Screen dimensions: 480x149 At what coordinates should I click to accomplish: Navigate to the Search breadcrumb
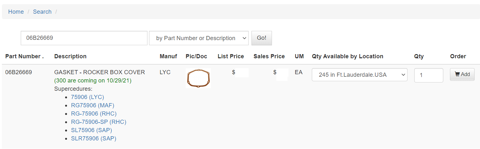click(x=42, y=12)
